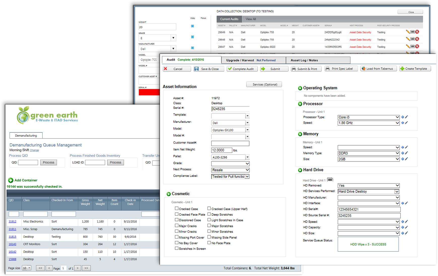Click the blue plus icon beside memory Size 2GB
Viewport: 438px width, 276px height.
click(x=403, y=159)
